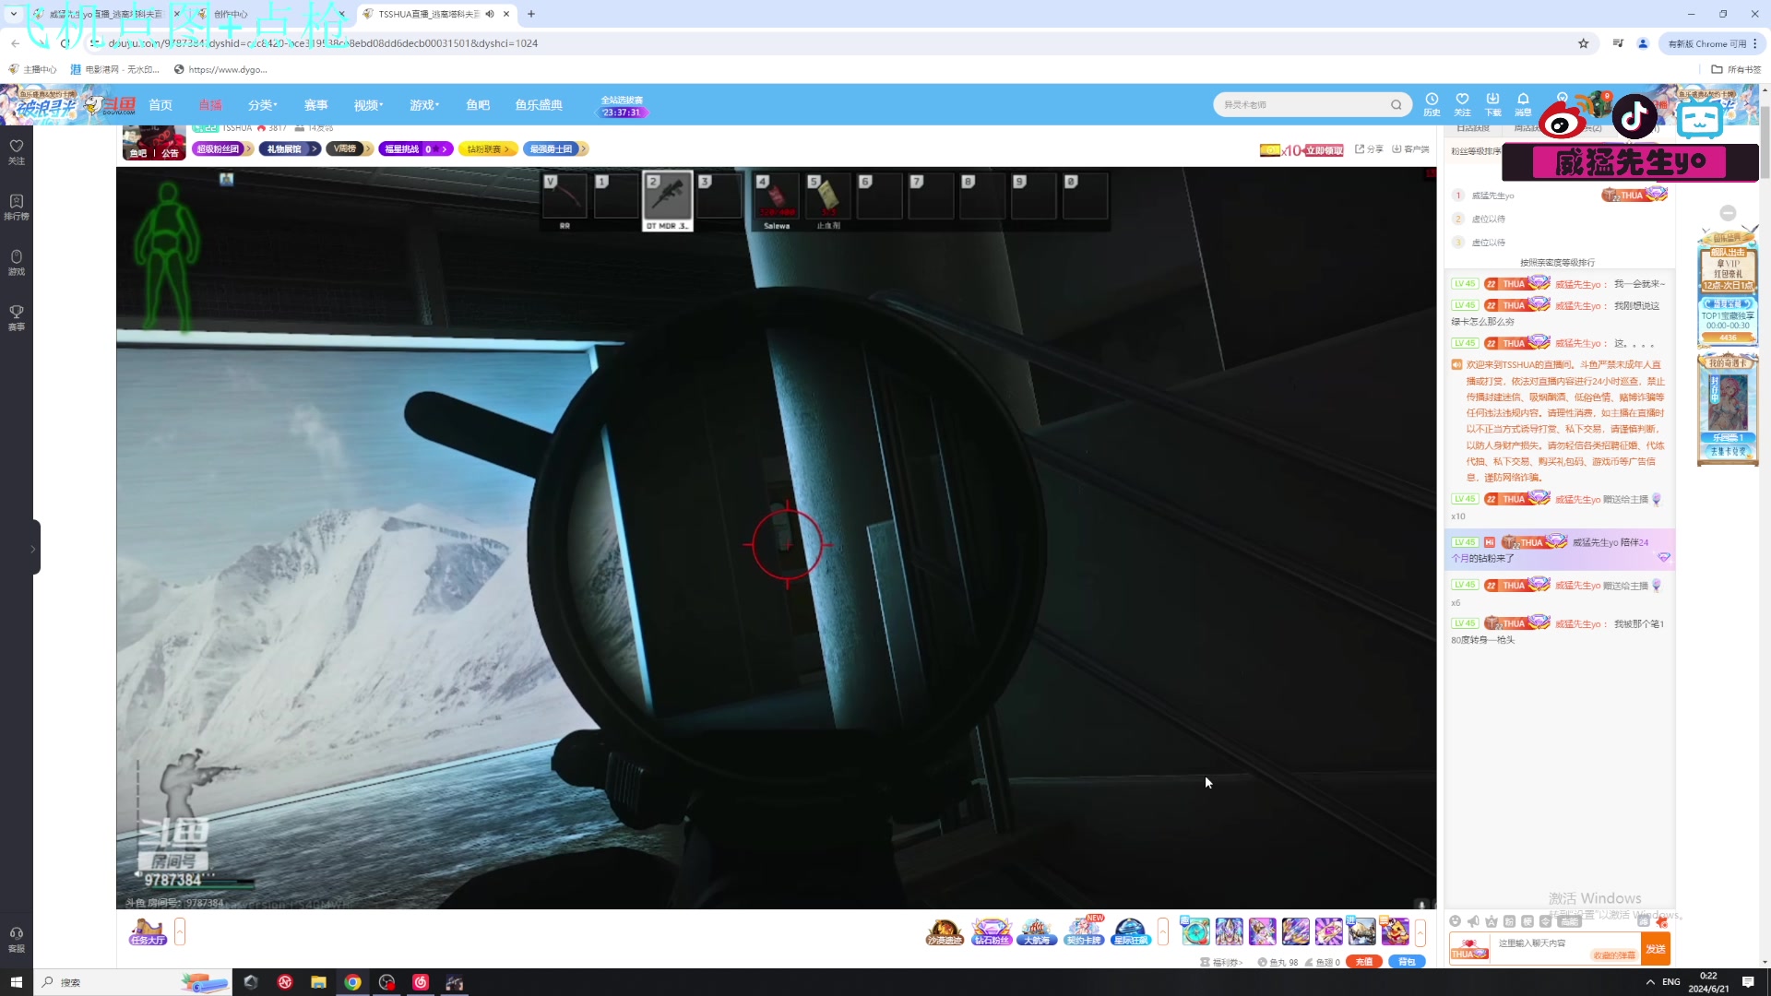The width and height of the screenshot is (1771, 996).
Task: Click the 关注 heart icon in header
Action: pos(1462,103)
